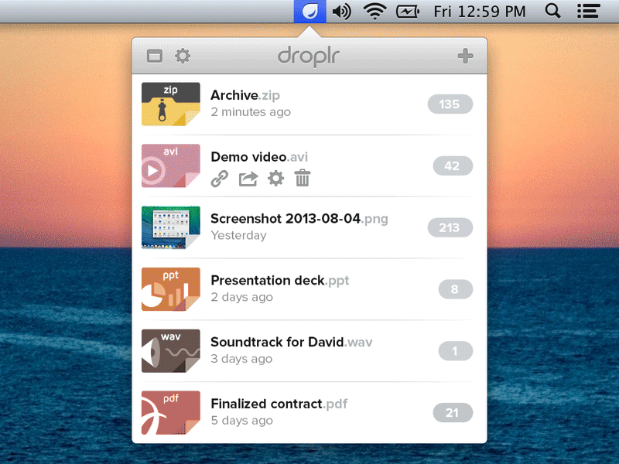Click the '2 minutes ago' timestamp
This screenshot has width=619, height=464.
coord(251,112)
